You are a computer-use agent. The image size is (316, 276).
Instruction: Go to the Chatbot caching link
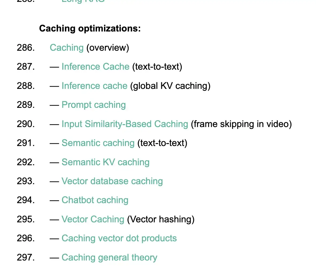pyautogui.click(x=95, y=200)
